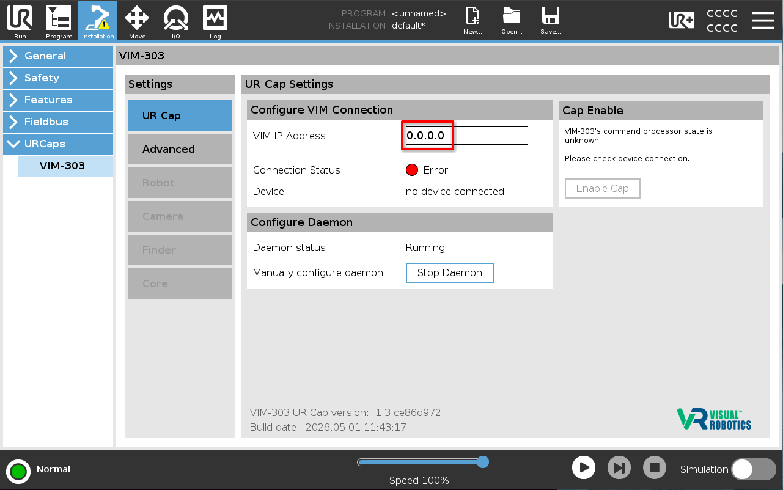Expand the Features section
Screen dimensions: 783x490
[x=58, y=100]
